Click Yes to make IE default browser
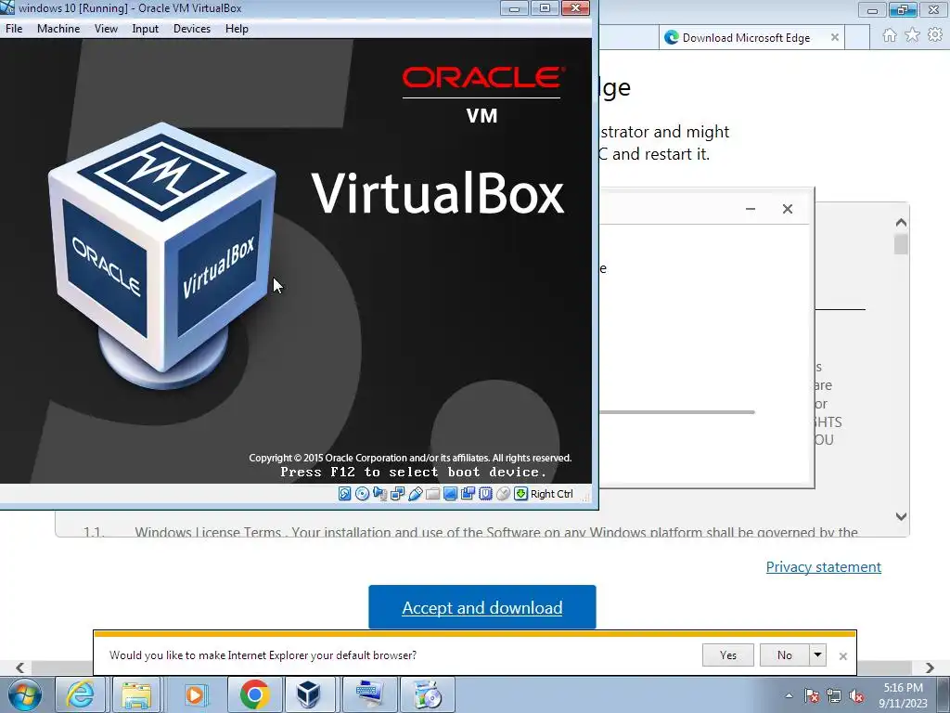This screenshot has width=950, height=713. pyautogui.click(x=728, y=655)
